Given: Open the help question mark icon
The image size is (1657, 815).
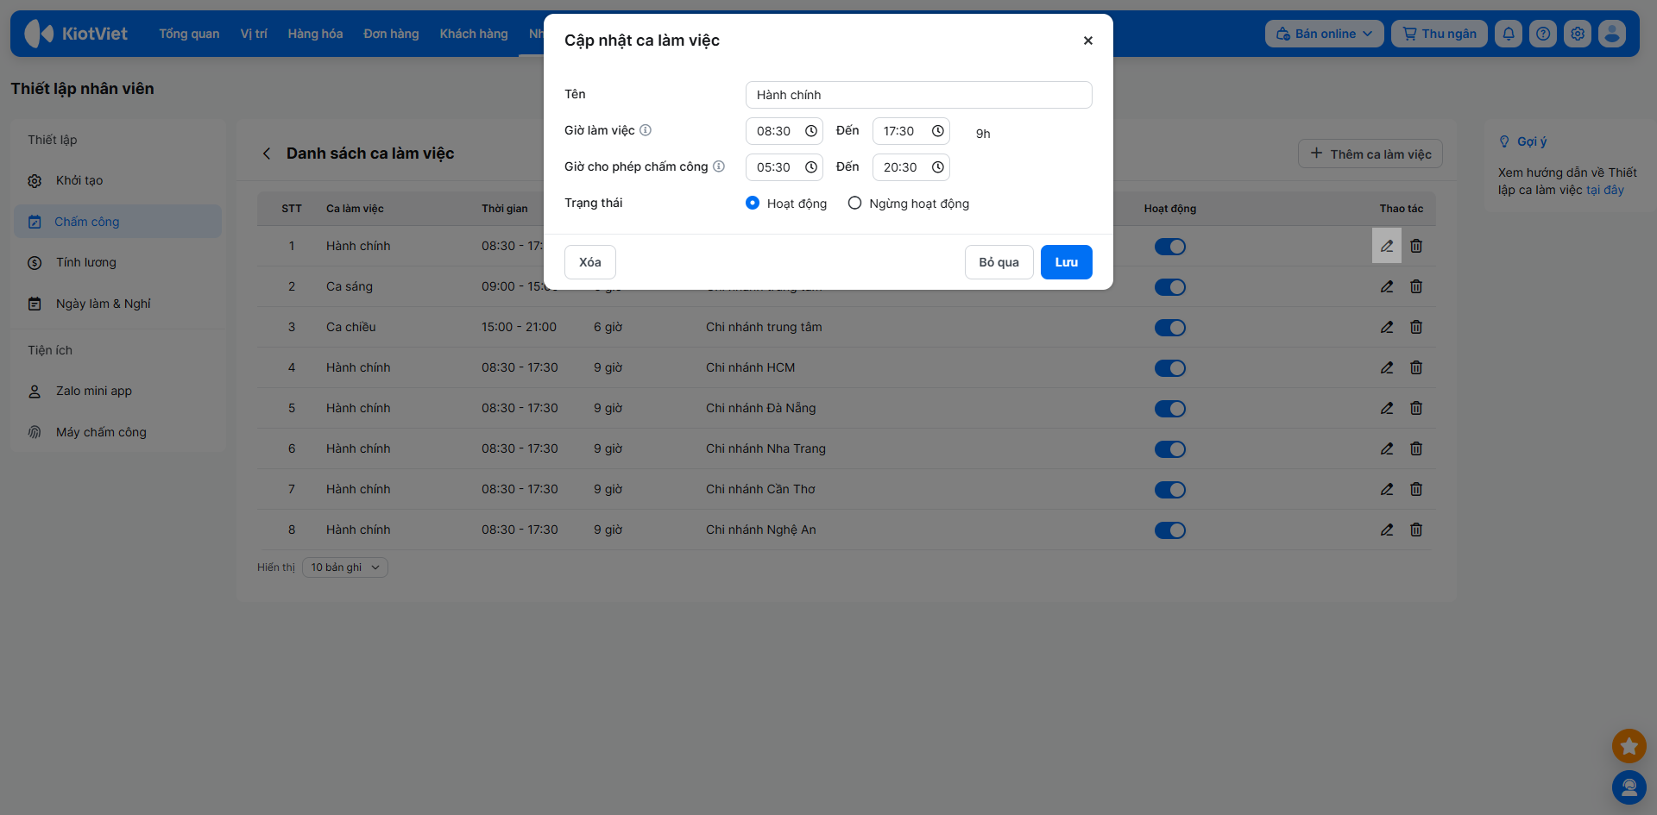Looking at the screenshot, I should point(1543,34).
